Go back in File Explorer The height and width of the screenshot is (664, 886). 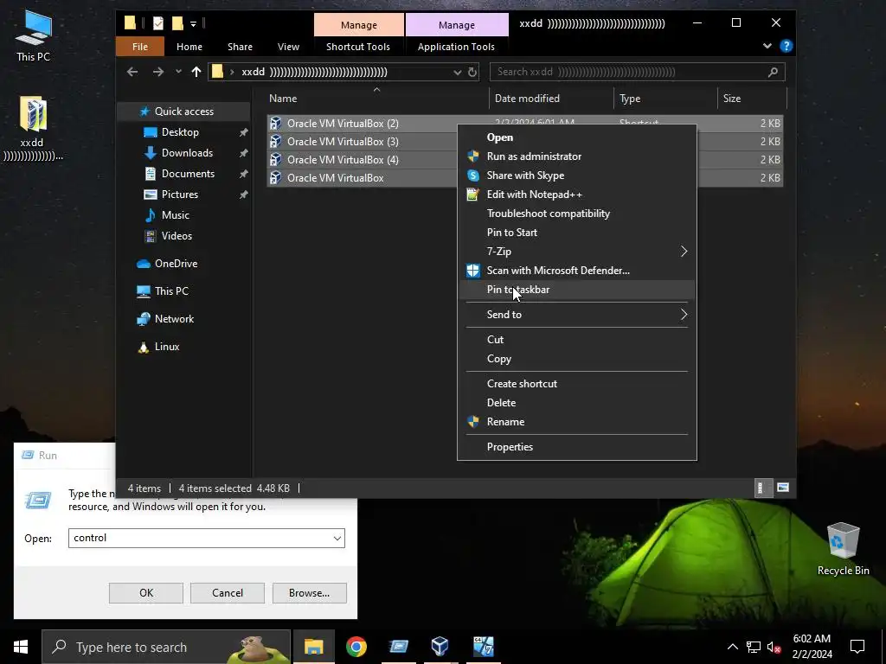[132, 72]
